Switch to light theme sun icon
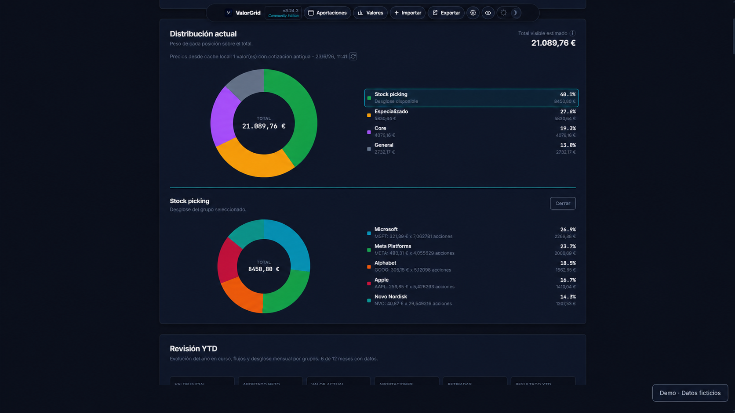The width and height of the screenshot is (735, 413). pos(504,13)
